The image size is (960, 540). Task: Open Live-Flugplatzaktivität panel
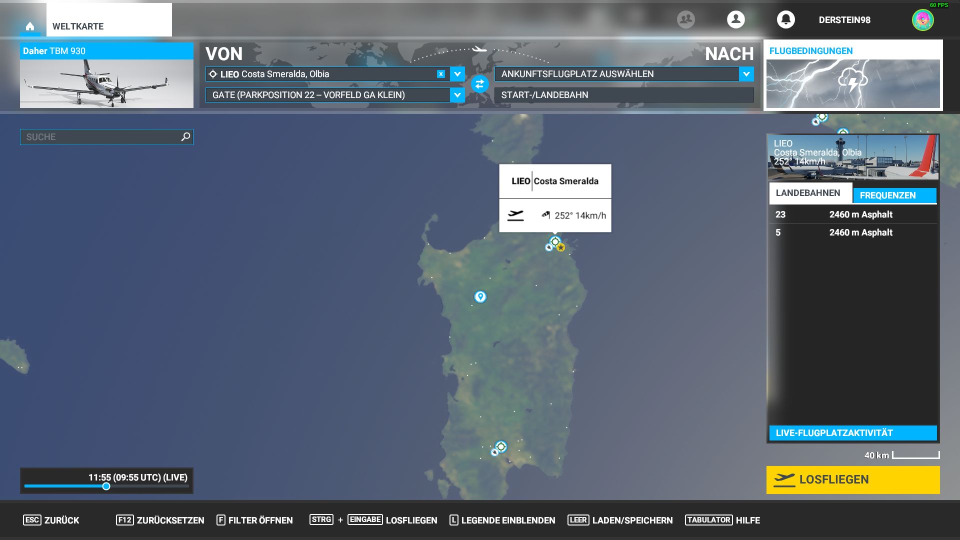point(852,433)
